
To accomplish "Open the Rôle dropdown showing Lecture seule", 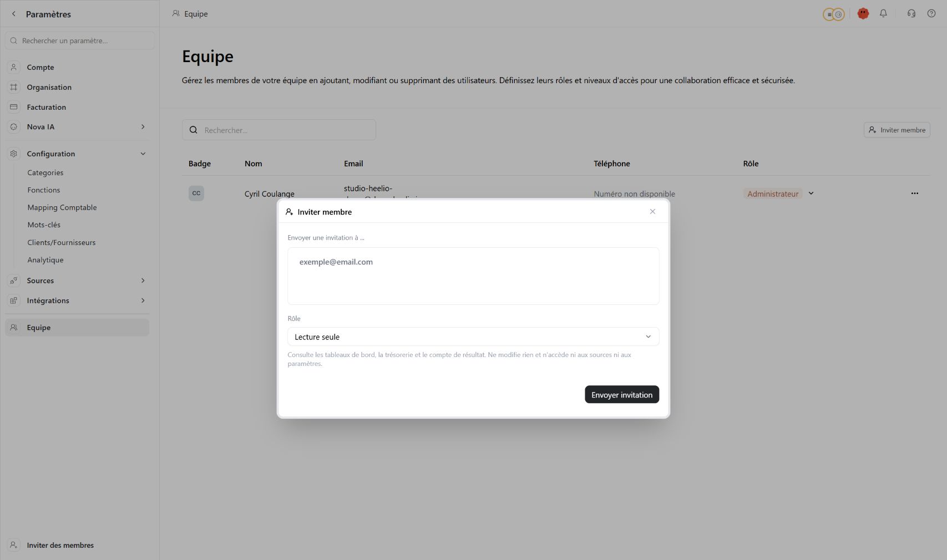I will [x=473, y=337].
